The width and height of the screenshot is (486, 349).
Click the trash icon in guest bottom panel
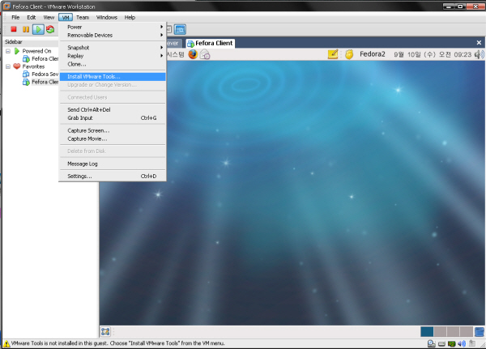(x=480, y=331)
